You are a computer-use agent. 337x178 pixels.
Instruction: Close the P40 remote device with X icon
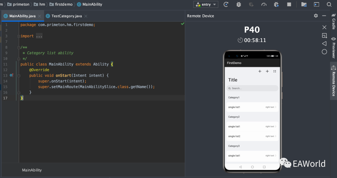[324, 27]
